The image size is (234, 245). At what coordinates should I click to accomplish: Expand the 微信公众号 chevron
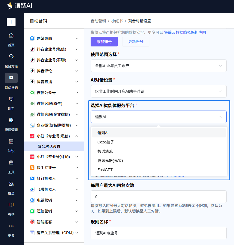(x=77, y=93)
